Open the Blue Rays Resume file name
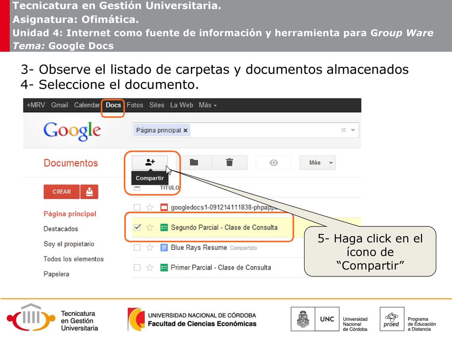This screenshot has width=452, height=339. pos(199,248)
